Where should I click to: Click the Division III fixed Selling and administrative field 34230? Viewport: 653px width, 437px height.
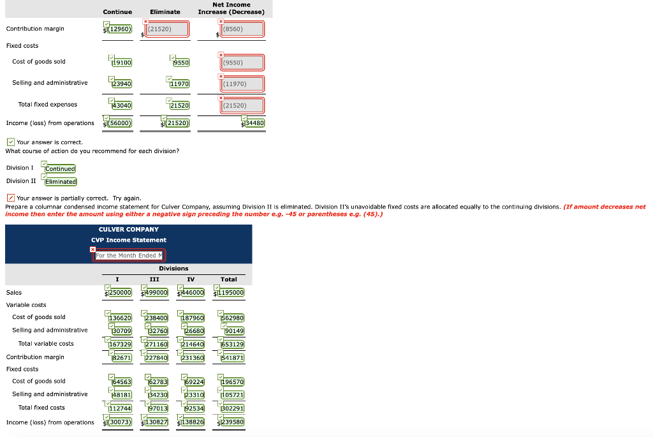(x=158, y=395)
